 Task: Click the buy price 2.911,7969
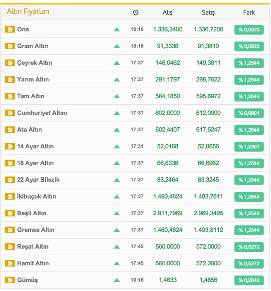(168, 213)
